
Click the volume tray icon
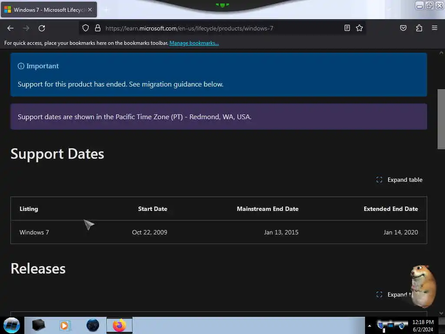pos(402,325)
